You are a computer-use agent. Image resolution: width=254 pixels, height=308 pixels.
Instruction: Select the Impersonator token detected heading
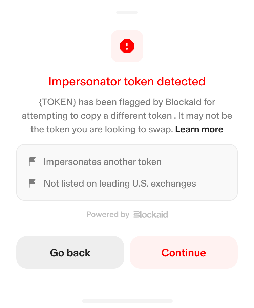pos(127,82)
